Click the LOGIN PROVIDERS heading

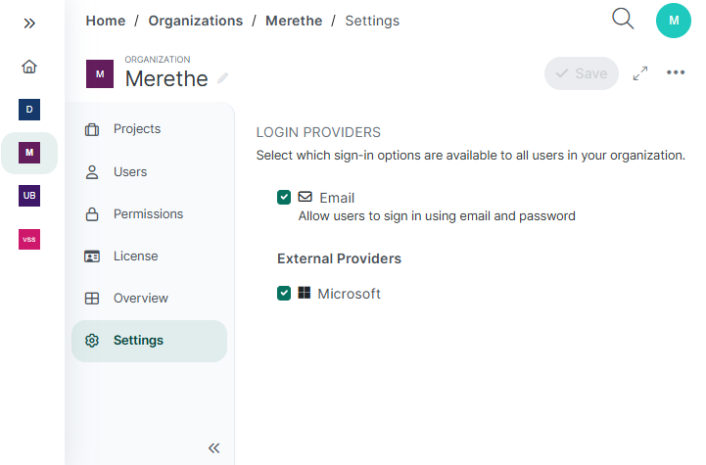tap(318, 132)
